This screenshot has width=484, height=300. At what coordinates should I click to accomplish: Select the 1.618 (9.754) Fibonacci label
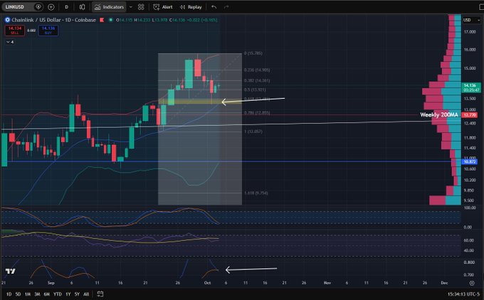pos(256,193)
